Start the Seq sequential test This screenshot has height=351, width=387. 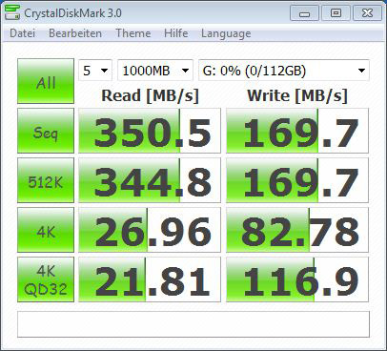[x=46, y=131]
